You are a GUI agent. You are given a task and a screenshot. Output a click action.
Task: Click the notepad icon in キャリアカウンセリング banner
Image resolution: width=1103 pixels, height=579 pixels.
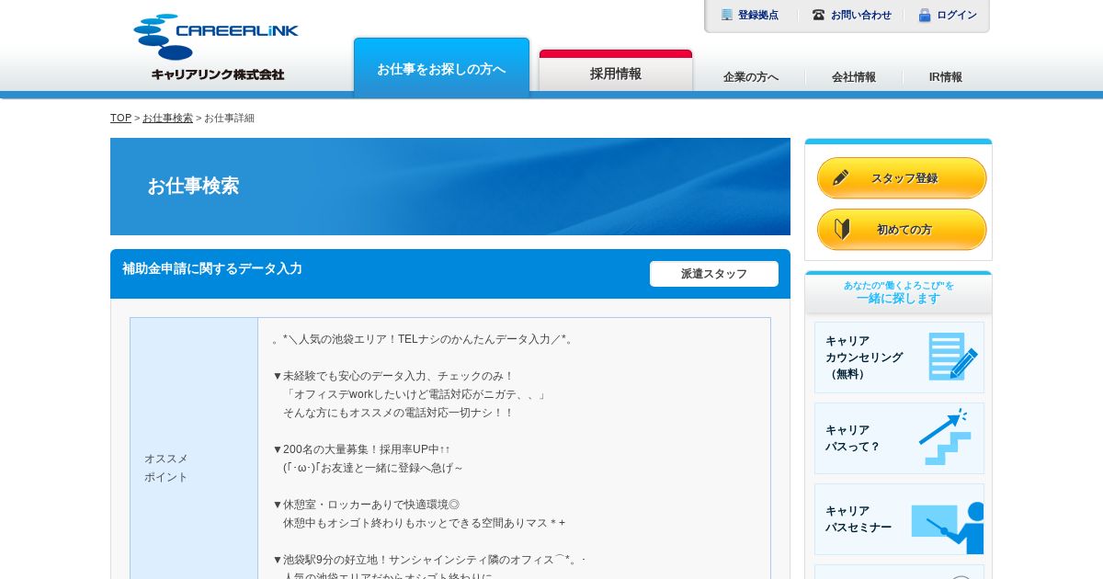tap(952, 357)
